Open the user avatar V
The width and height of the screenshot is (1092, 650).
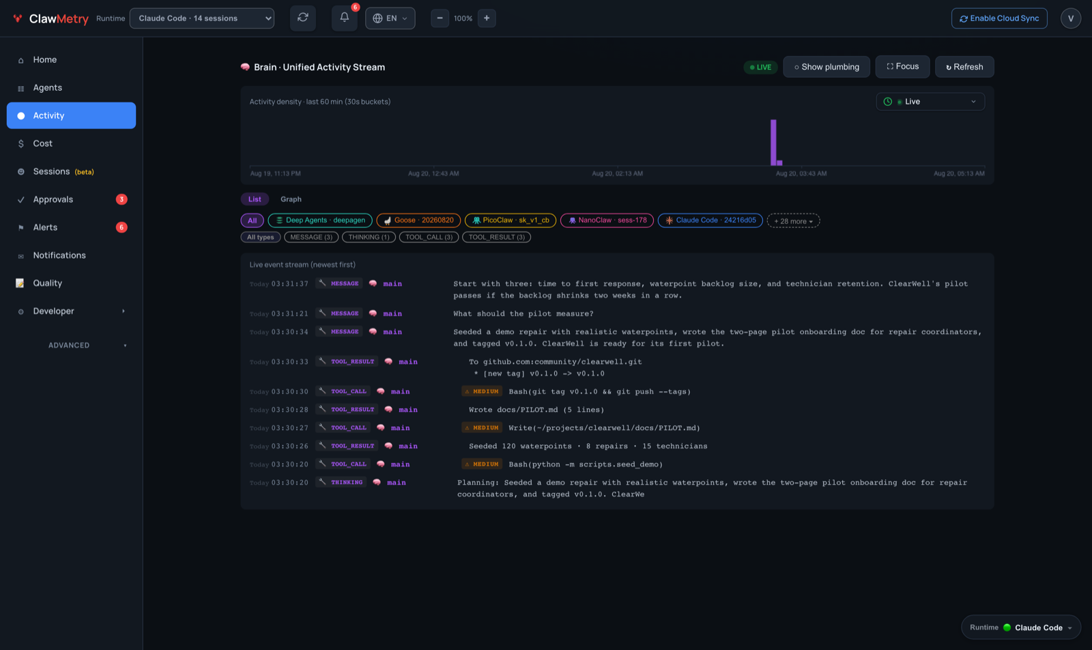(1071, 18)
